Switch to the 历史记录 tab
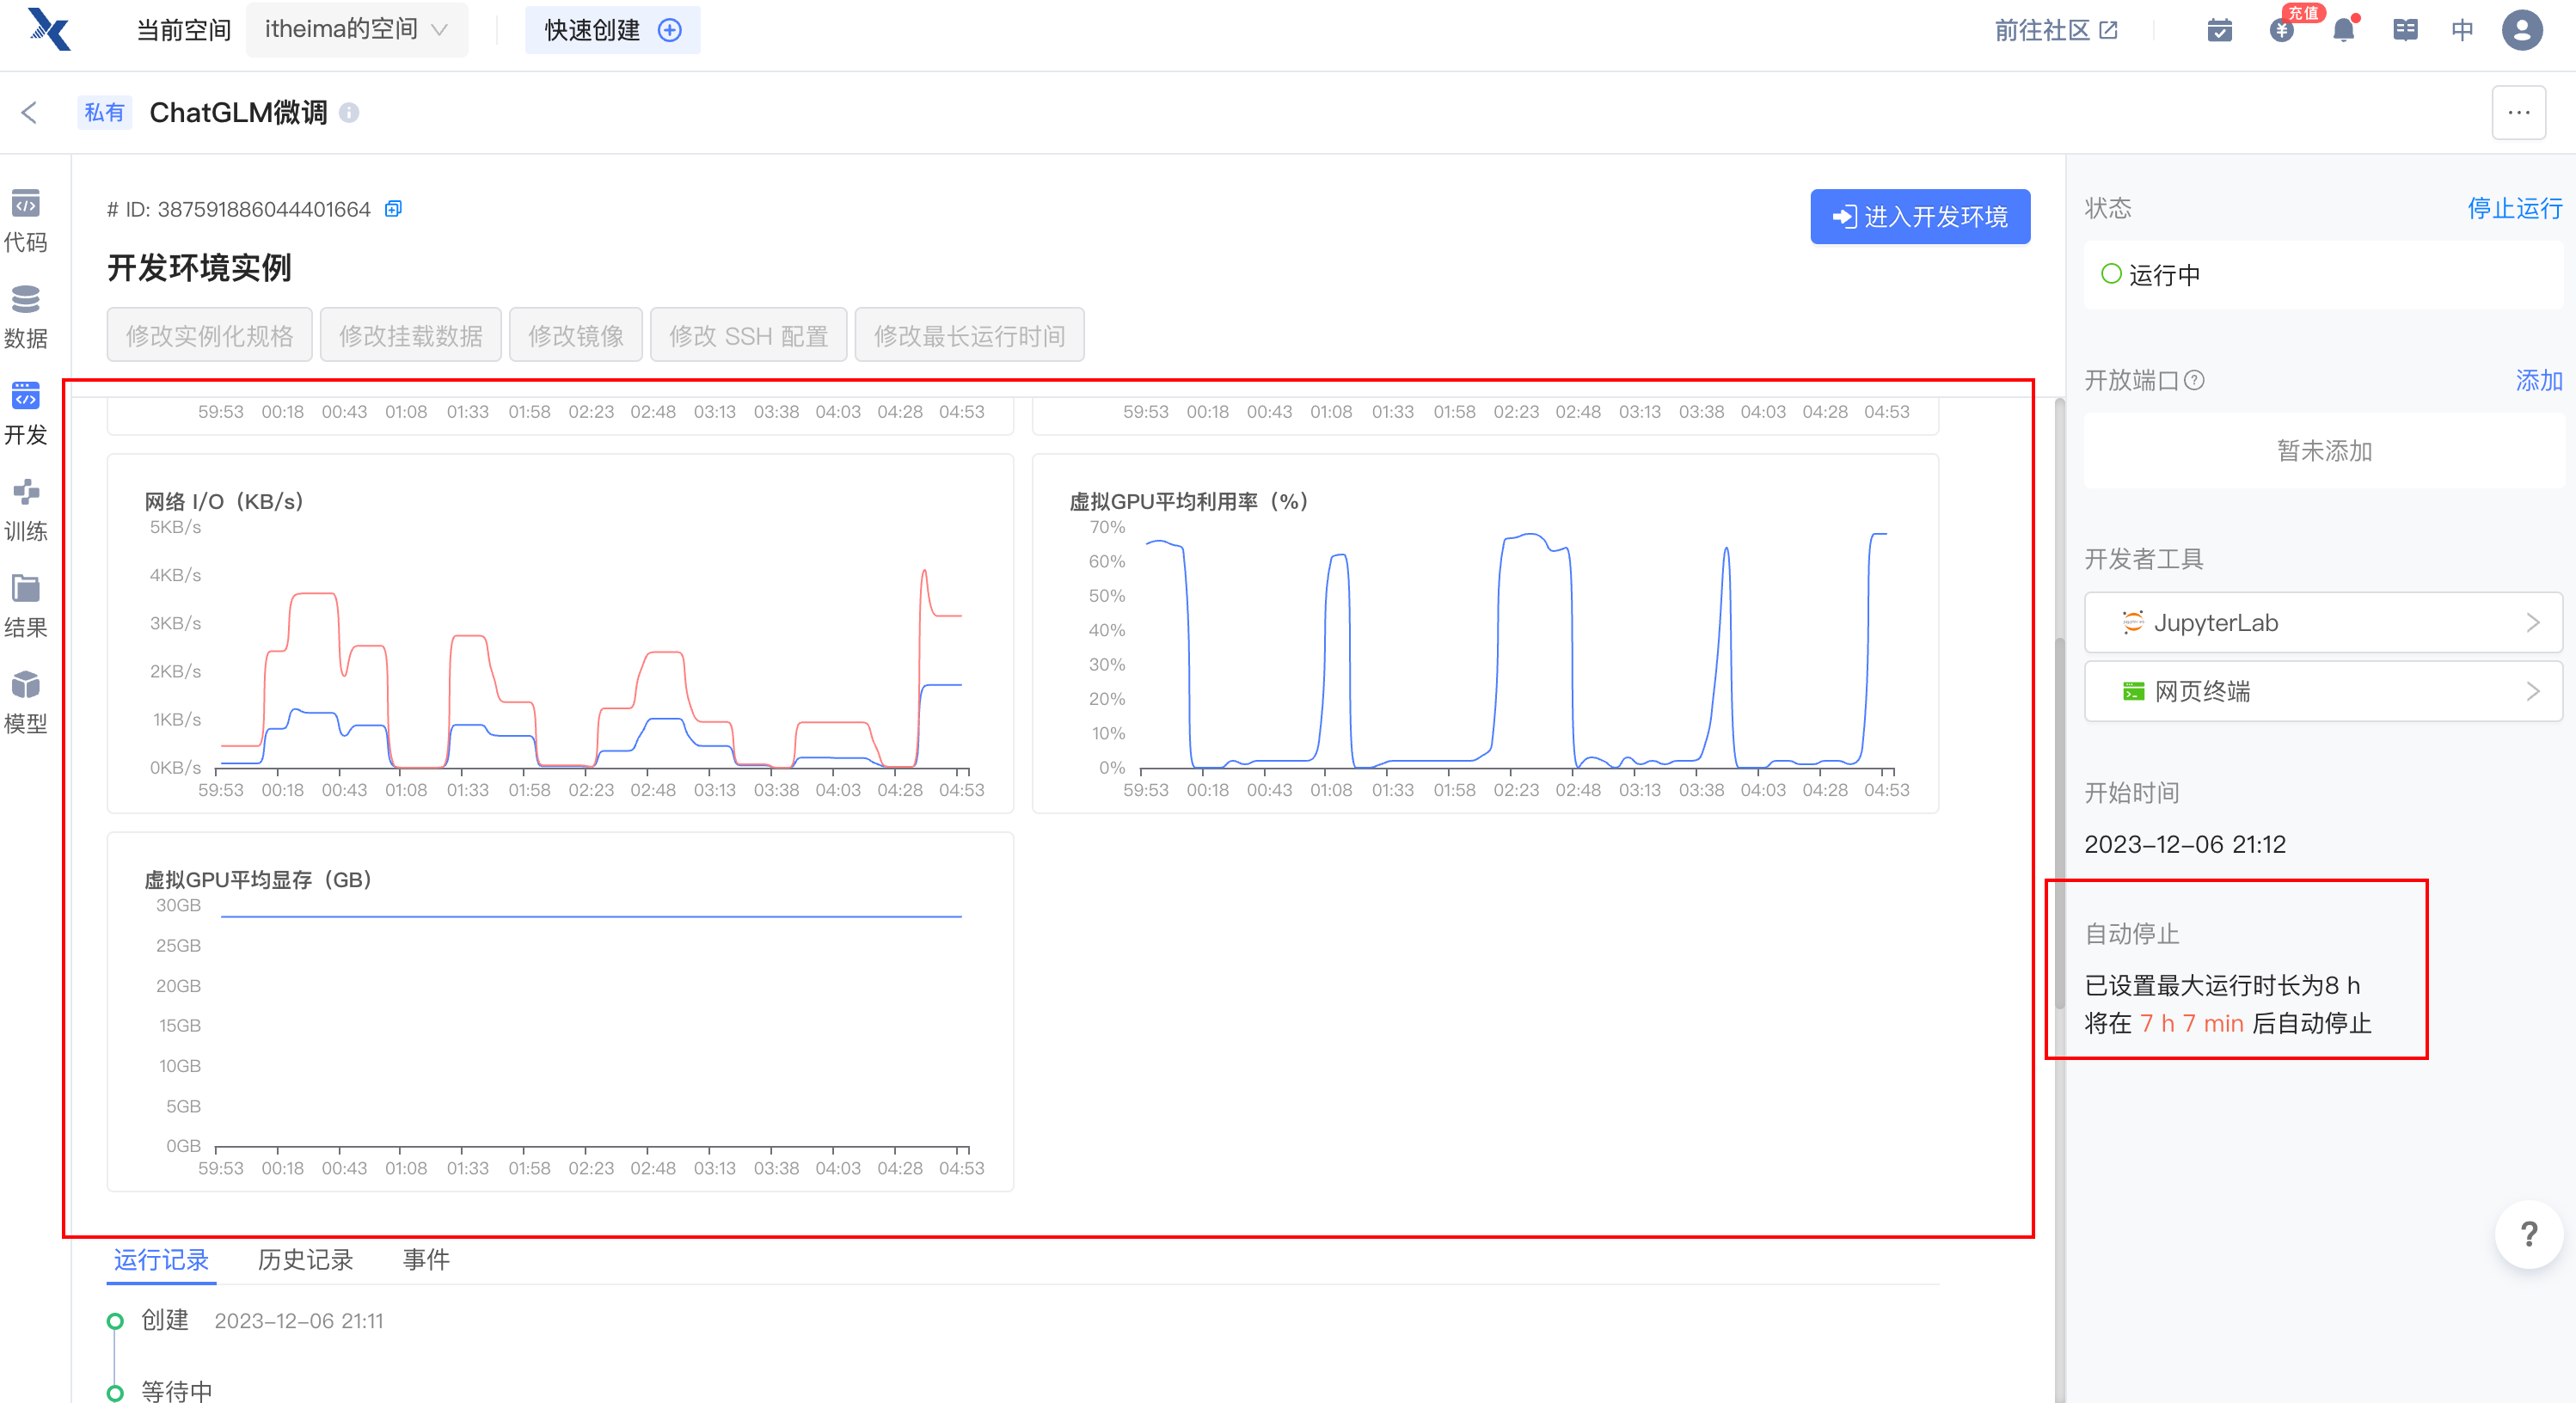This screenshot has width=2576, height=1403. (305, 1260)
